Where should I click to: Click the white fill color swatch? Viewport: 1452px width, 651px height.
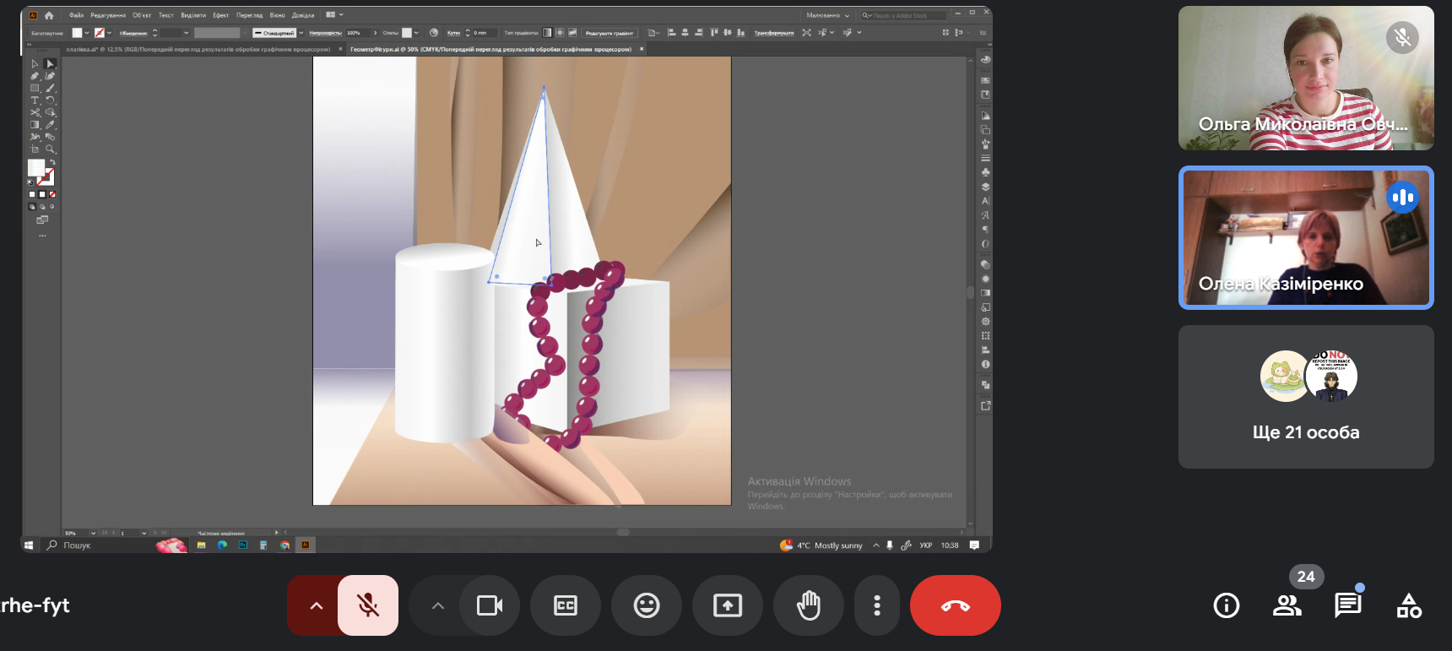click(x=36, y=168)
